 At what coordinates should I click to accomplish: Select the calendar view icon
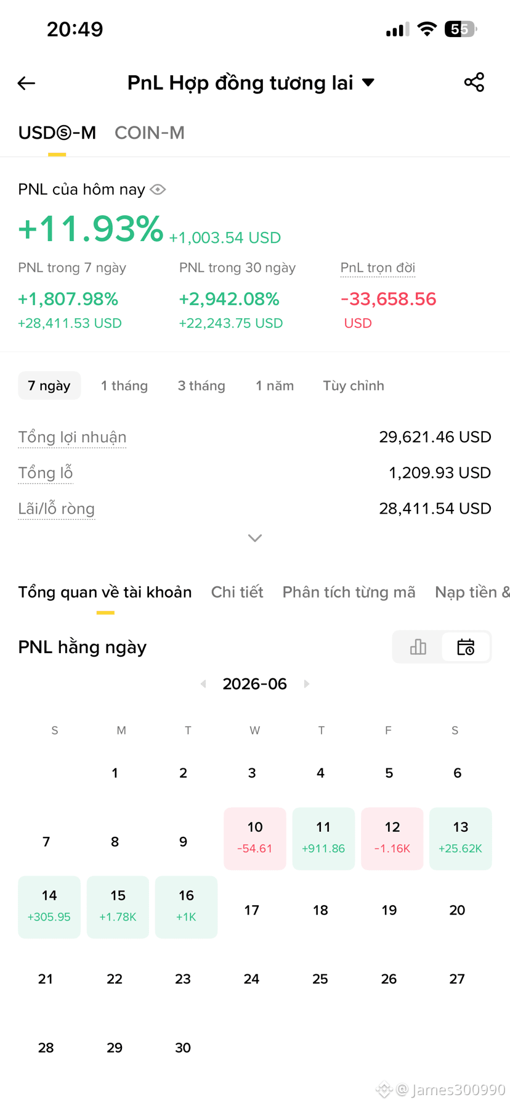coord(466,647)
